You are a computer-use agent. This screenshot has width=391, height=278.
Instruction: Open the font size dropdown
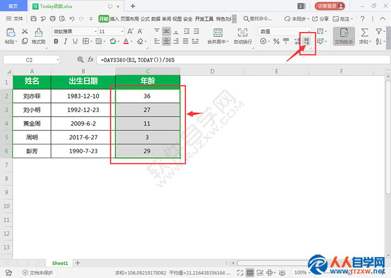[122, 31]
